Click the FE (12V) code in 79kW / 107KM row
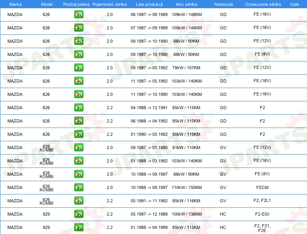Viewport: 307px width, 234px height. pyautogui.click(x=262, y=67)
